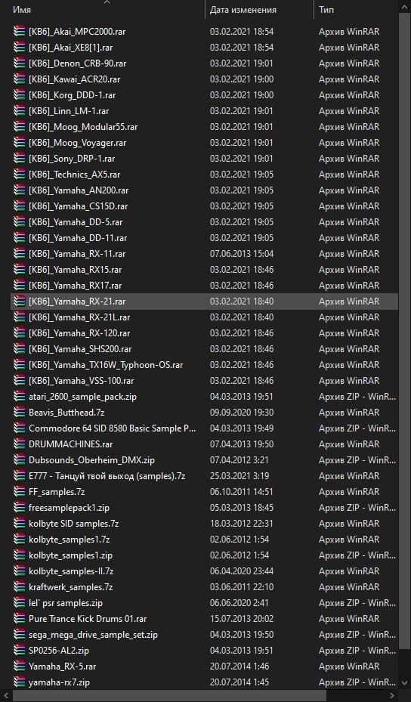Click the WinRAR icon of [KB6]_Akai_MPC2000.rar
Image resolution: width=411 pixels, height=702 pixels.
click(x=19, y=31)
